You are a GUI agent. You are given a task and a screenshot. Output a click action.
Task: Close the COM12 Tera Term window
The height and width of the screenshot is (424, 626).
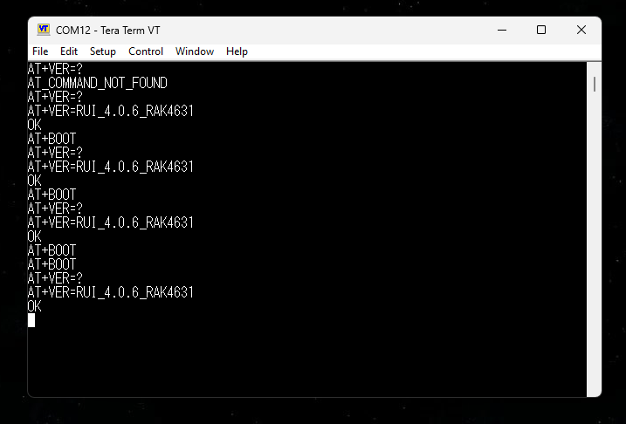581,30
